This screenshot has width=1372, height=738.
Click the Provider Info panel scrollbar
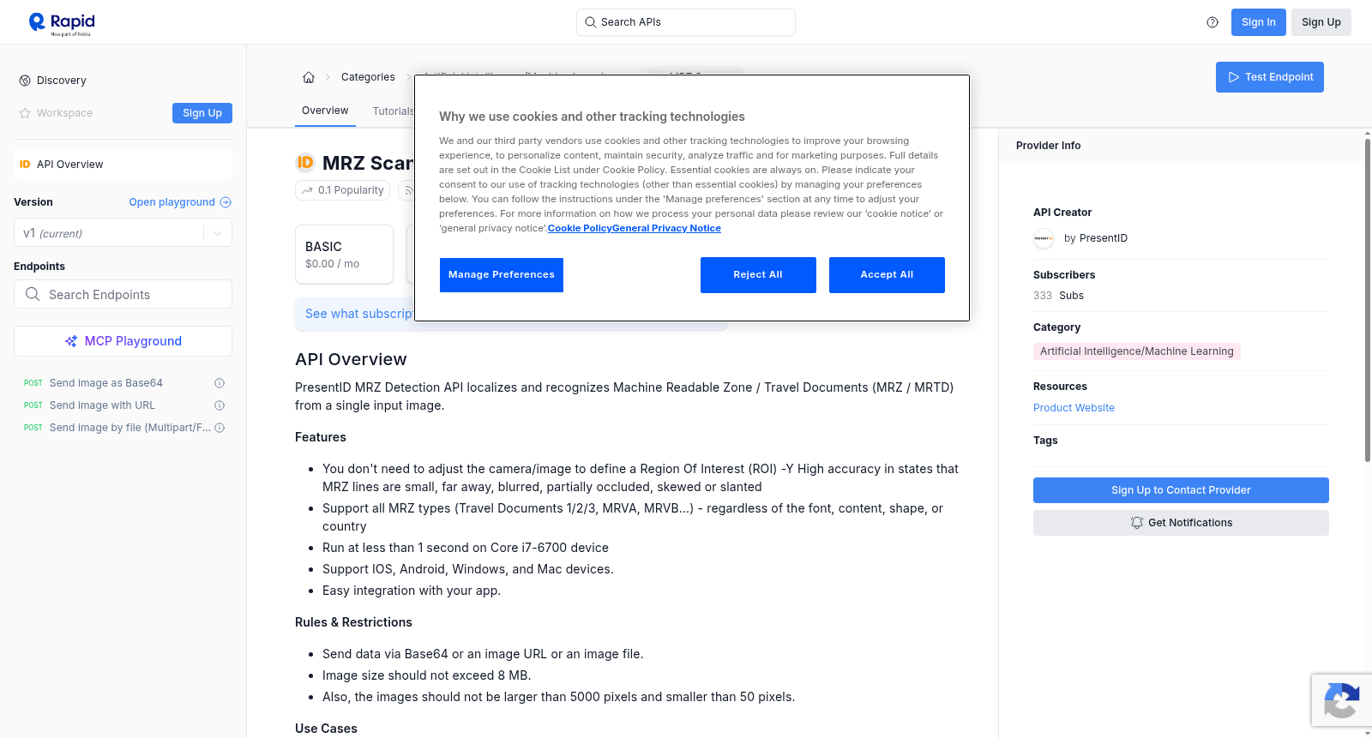pos(1367,300)
